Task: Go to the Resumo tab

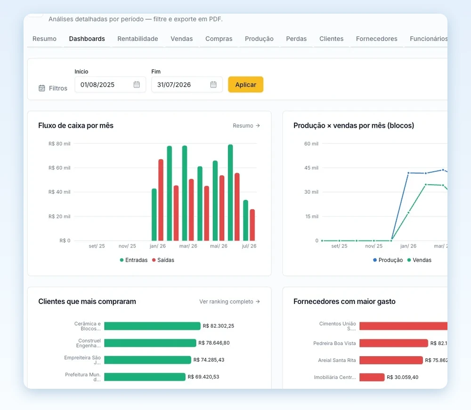Action: click(x=44, y=39)
